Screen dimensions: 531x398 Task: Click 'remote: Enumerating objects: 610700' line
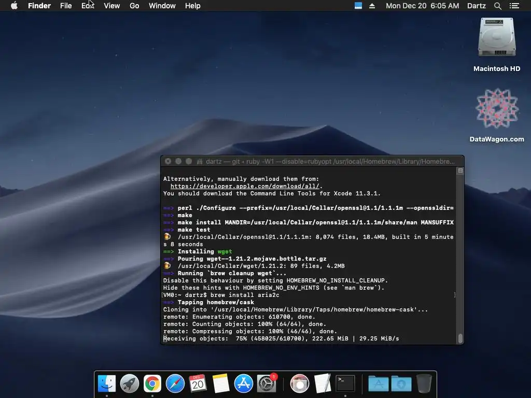coord(239,317)
